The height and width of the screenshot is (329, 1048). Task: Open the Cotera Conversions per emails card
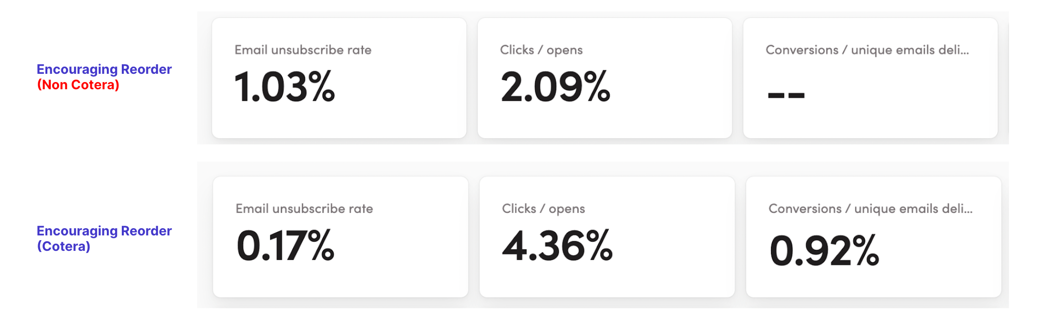click(x=873, y=237)
